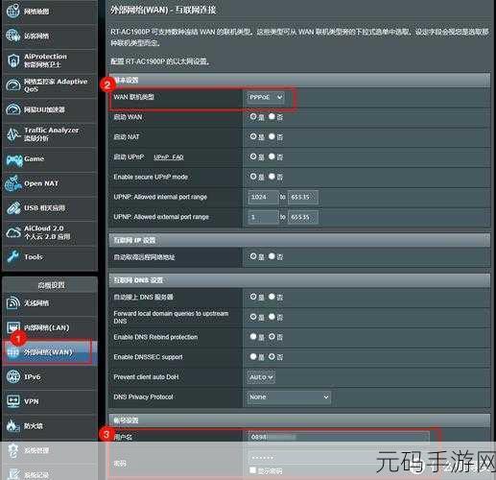Viewport: 496px width, 480px height.
Task: Open the Prevent client auto DoH dropdown
Action: [x=261, y=377]
